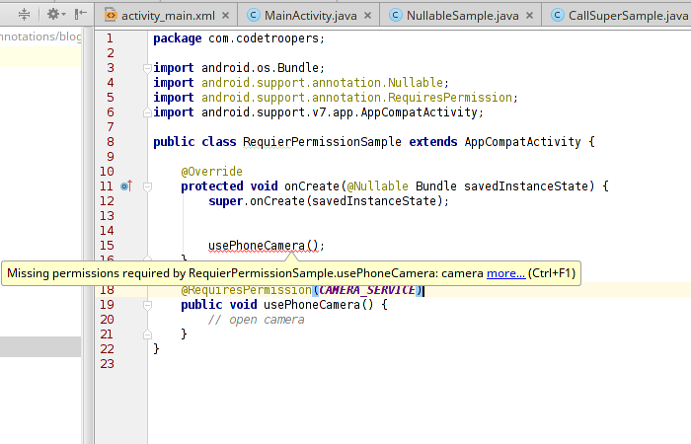This screenshot has width=691, height=444.
Task: Collapse the usePhoneCamera method fold marker
Action: [146, 305]
